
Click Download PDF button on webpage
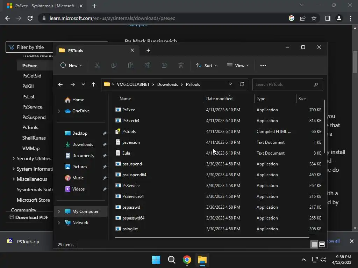click(x=29, y=217)
